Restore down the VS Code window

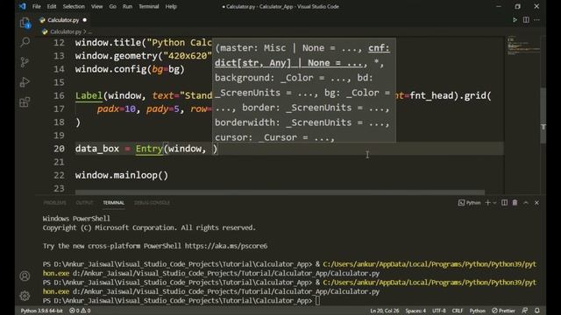point(517,6)
